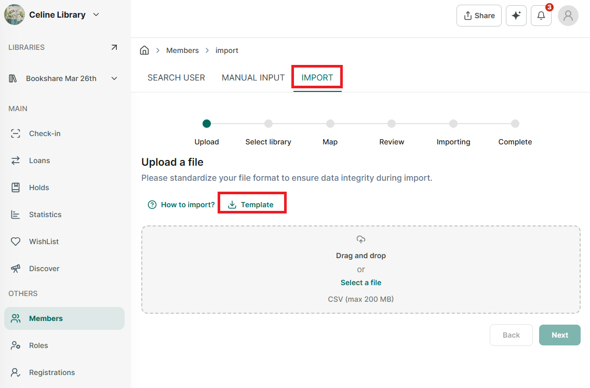Click the Discover telescope icon
The height and width of the screenshot is (388, 590).
[x=16, y=269]
